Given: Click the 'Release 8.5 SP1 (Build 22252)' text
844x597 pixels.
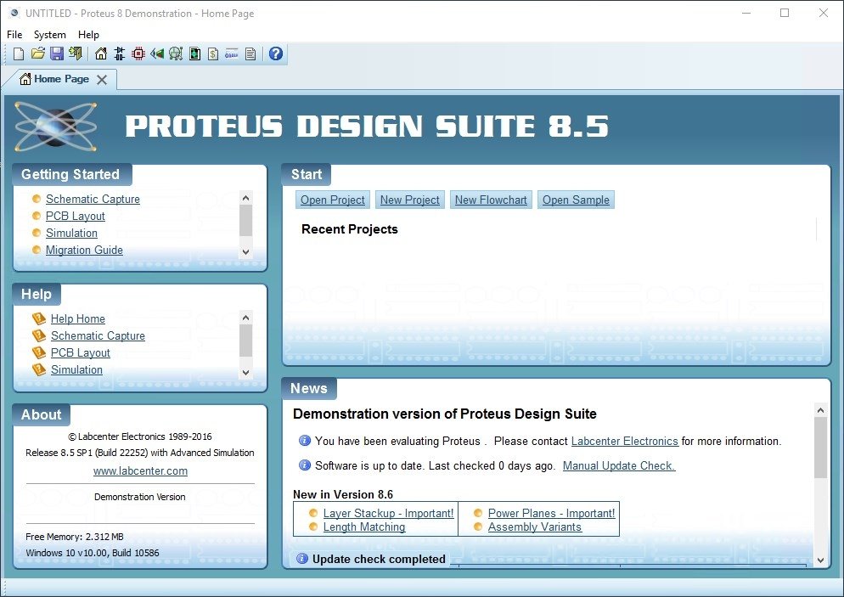Looking at the screenshot, I should click(x=87, y=453).
